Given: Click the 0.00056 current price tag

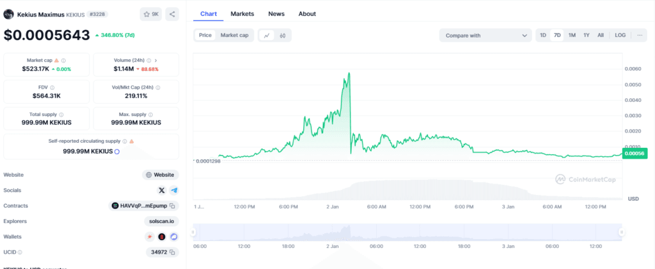Looking at the screenshot, I should pos(635,153).
